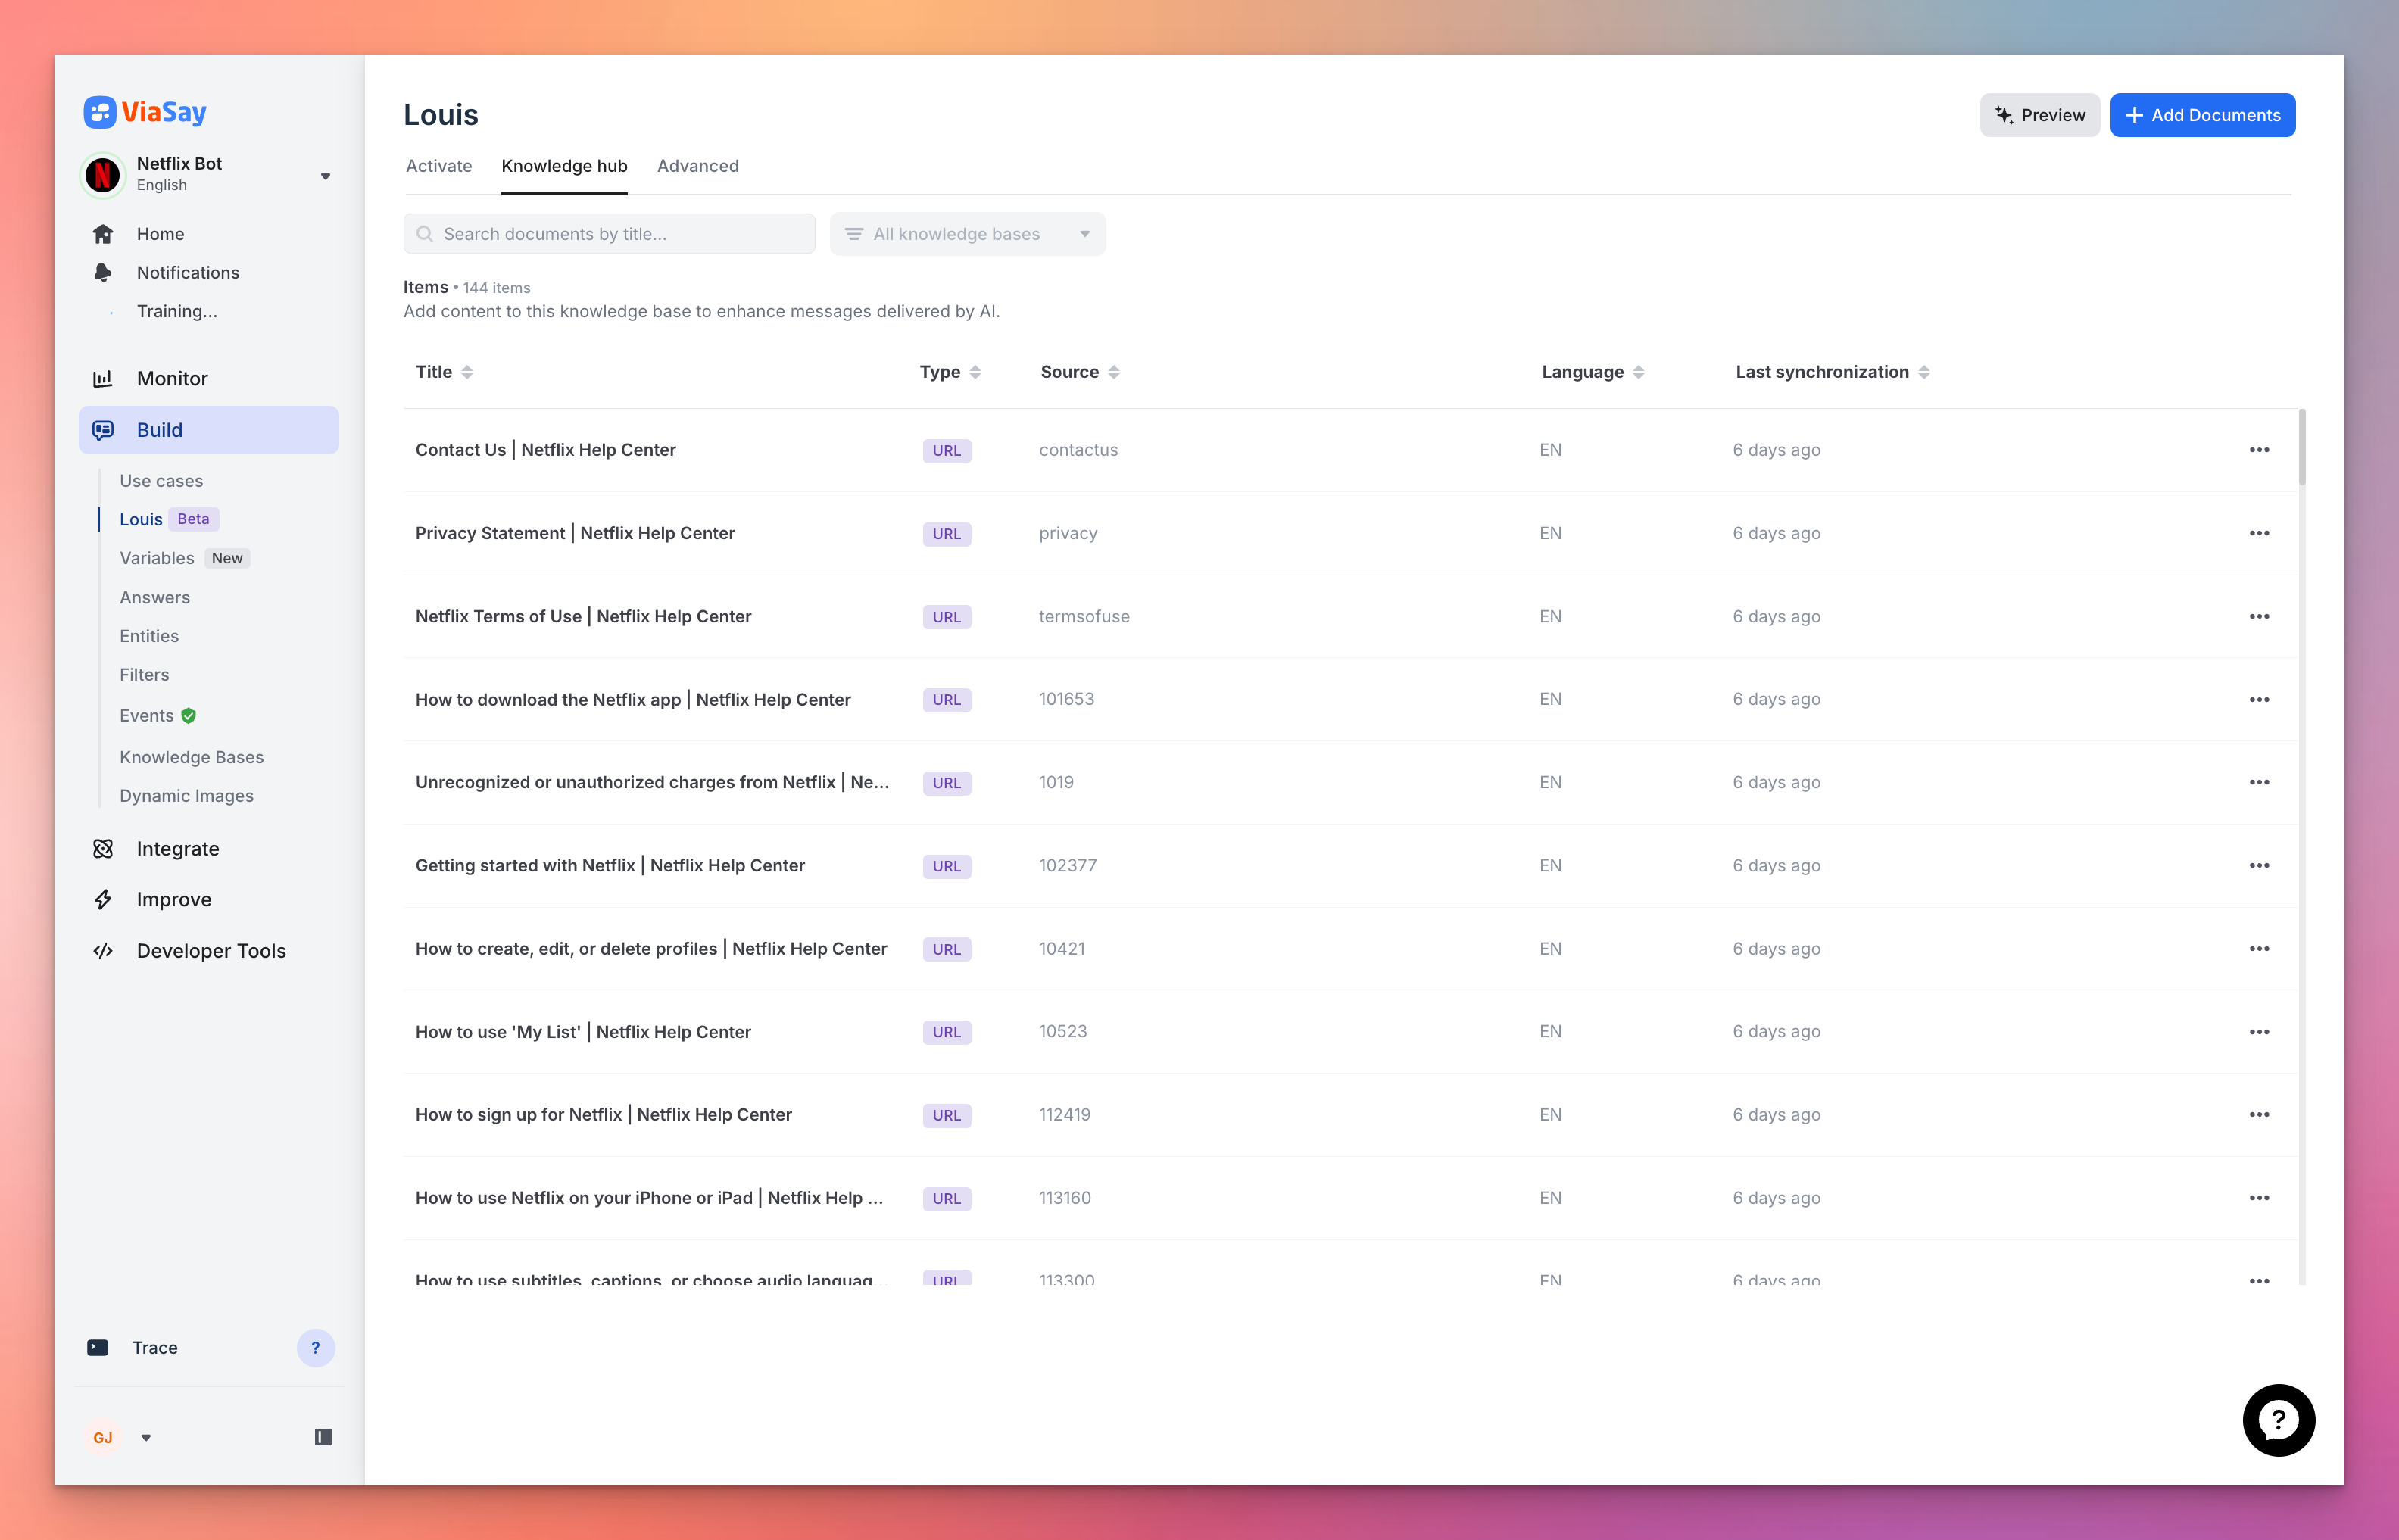Expand the user account dropdown arrow
The width and height of the screenshot is (2399, 1540).
pyautogui.click(x=146, y=1438)
